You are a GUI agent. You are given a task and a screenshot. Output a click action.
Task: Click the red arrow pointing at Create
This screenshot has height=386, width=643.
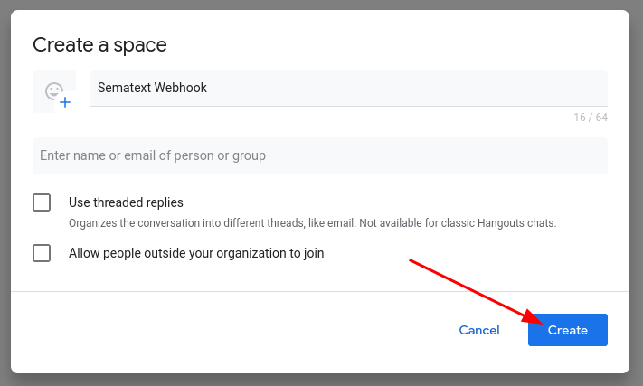[476, 292]
